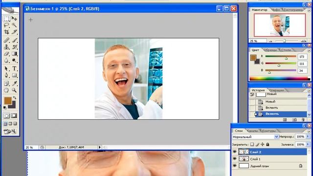The image size is (313, 176).
Task: Select the Slice tool
Action: coord(14,32)
